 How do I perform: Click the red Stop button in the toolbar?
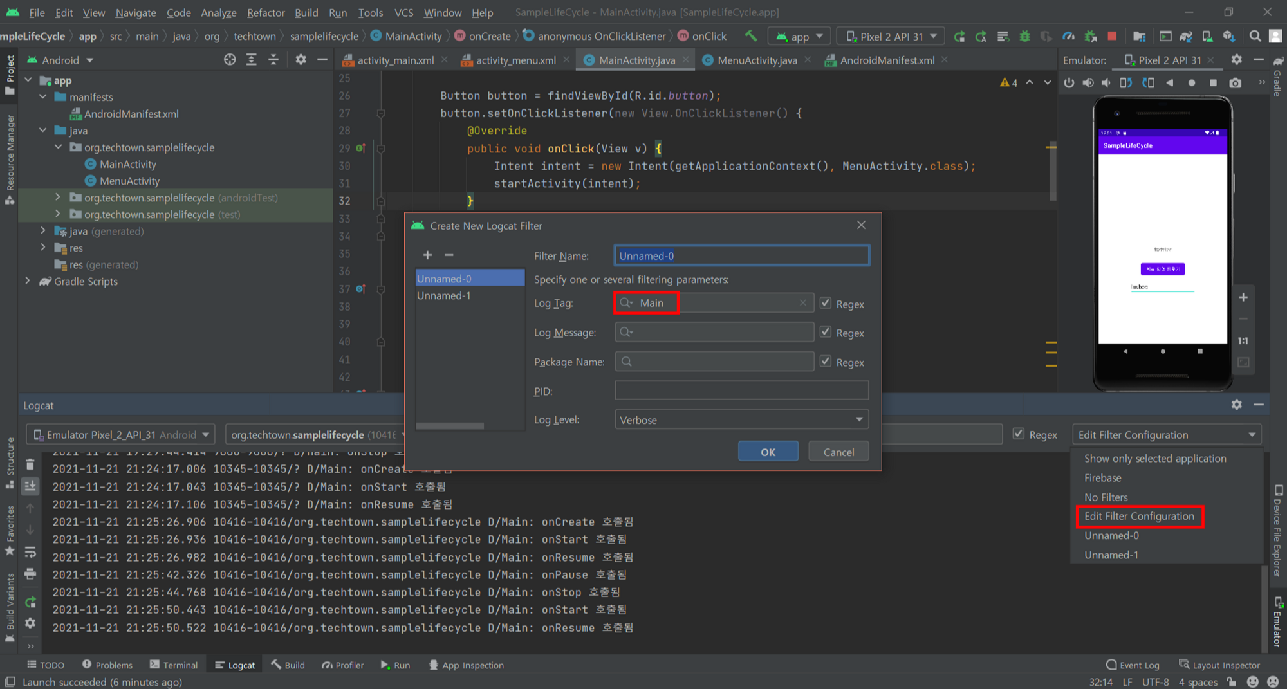[1112, 36]
